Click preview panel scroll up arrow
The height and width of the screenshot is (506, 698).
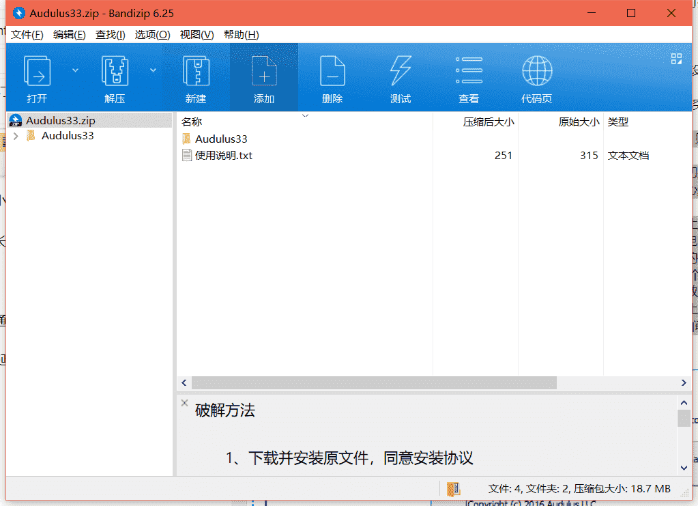[x=684, y=403]
